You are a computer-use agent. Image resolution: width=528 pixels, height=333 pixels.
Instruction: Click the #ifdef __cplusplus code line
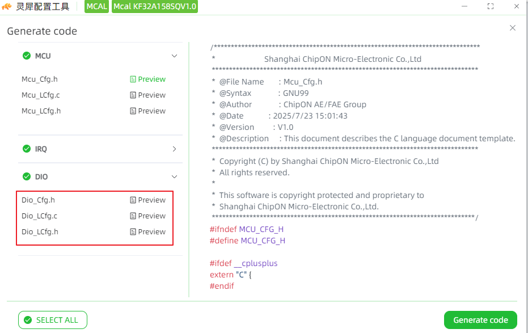point(243,263)
